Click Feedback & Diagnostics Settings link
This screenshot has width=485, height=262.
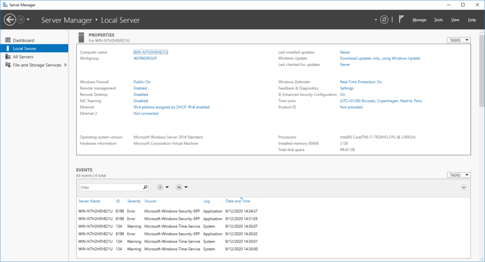(347, 88)
